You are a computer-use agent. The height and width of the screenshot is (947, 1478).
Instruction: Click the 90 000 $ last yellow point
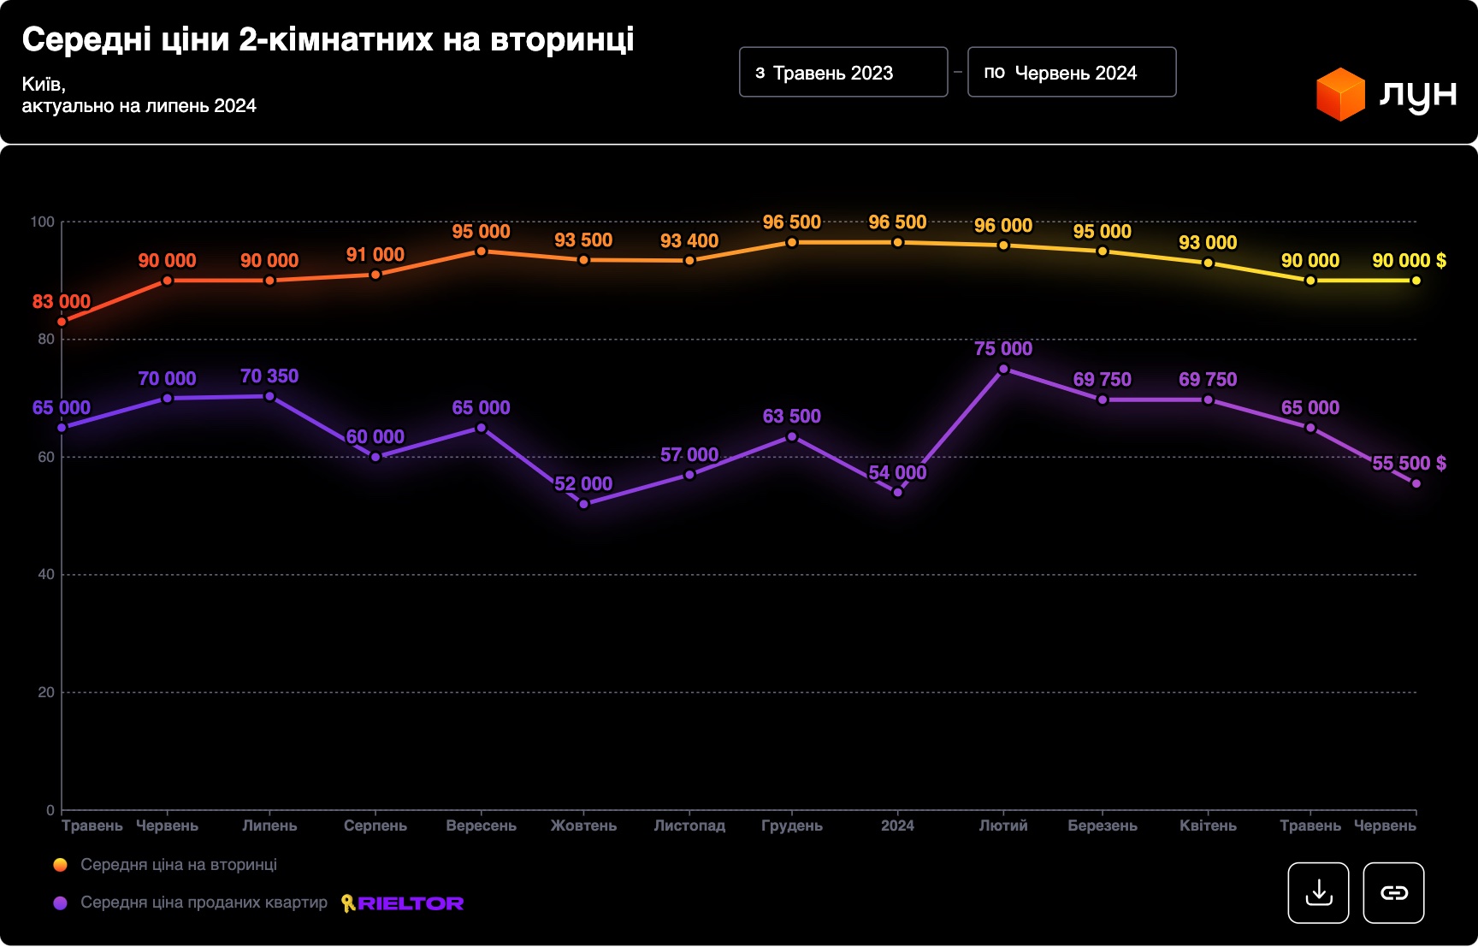pos(1416,281)
